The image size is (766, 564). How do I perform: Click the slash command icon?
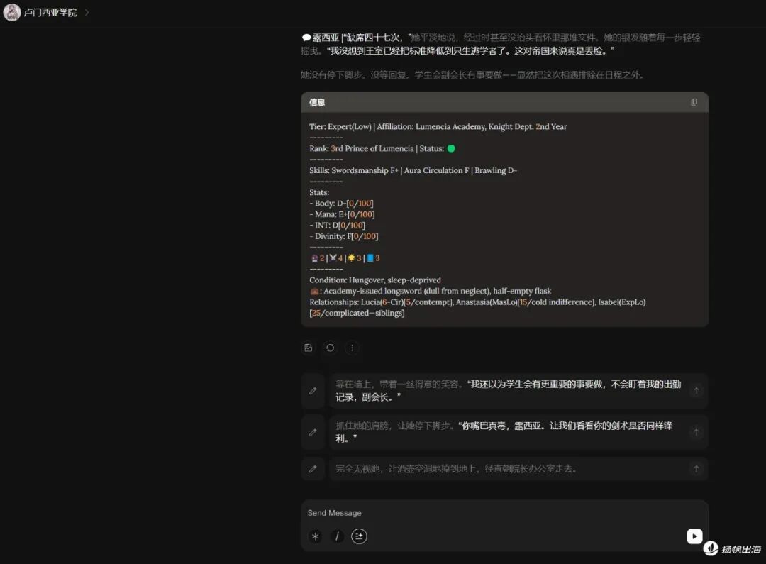(x=337, y=536)
